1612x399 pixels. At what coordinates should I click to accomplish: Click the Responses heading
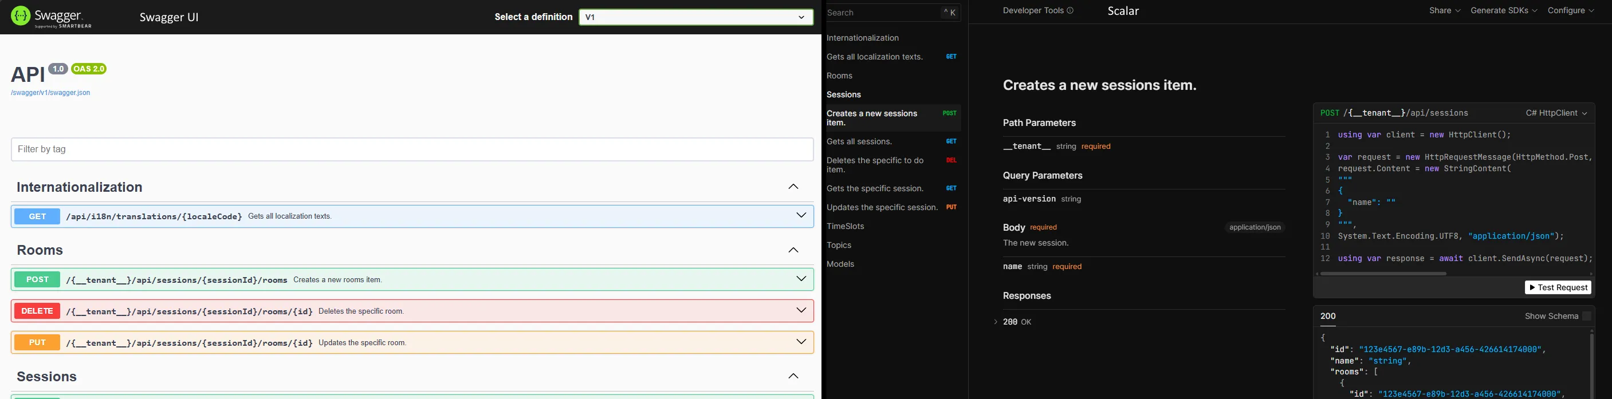(1027, 296)
